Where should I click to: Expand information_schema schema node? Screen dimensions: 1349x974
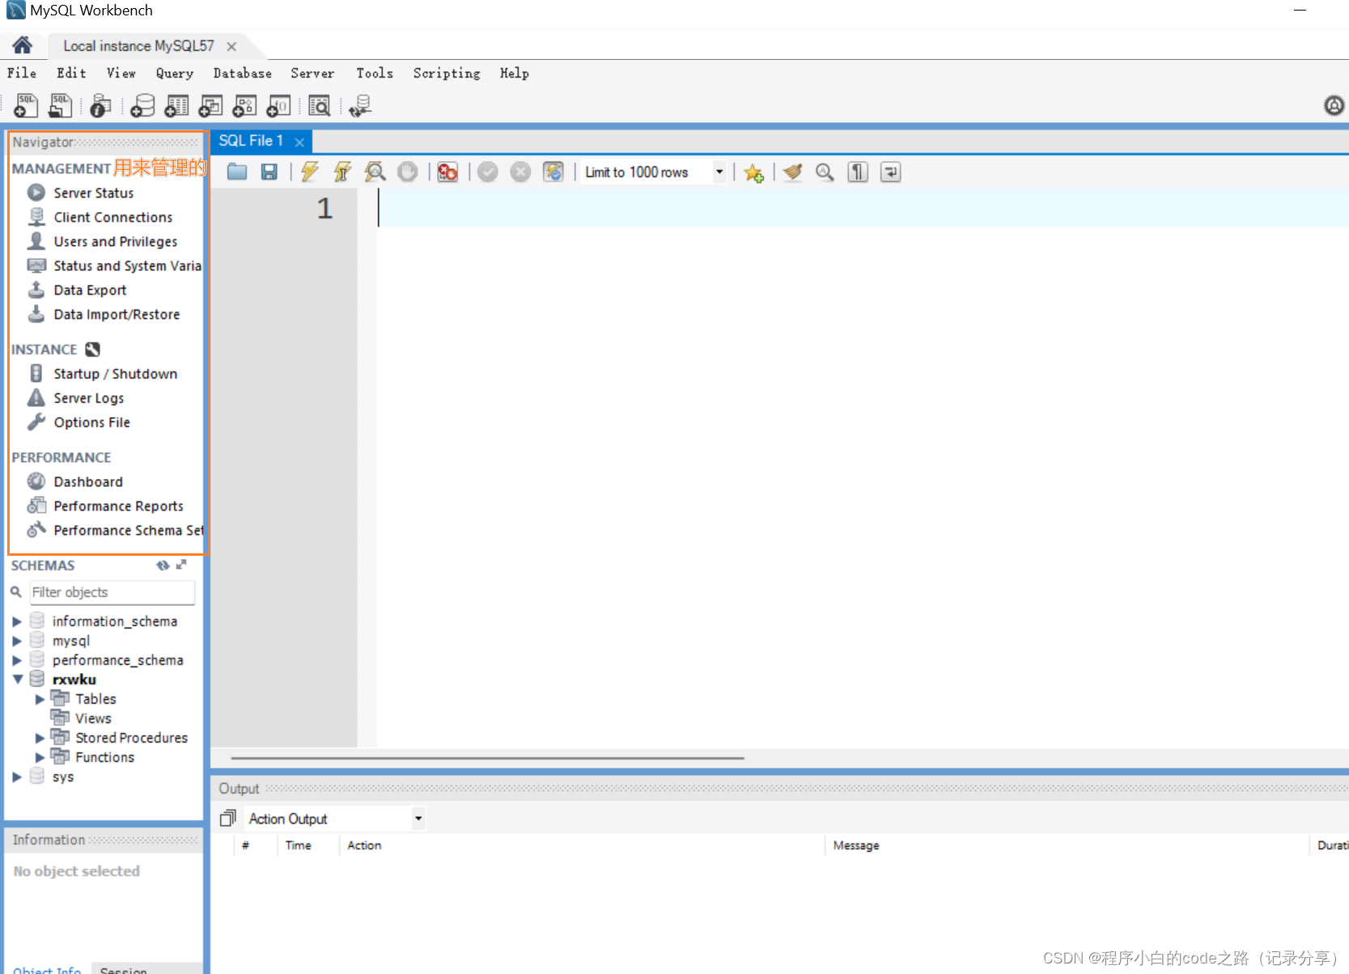(x=17, y=621)
